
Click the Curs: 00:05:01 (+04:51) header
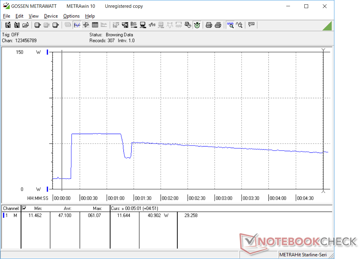[135, 209]
